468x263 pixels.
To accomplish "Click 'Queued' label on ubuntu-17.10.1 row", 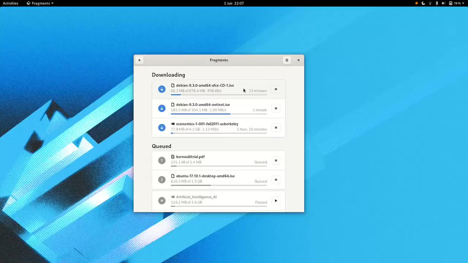I will (x=261, y=181).
